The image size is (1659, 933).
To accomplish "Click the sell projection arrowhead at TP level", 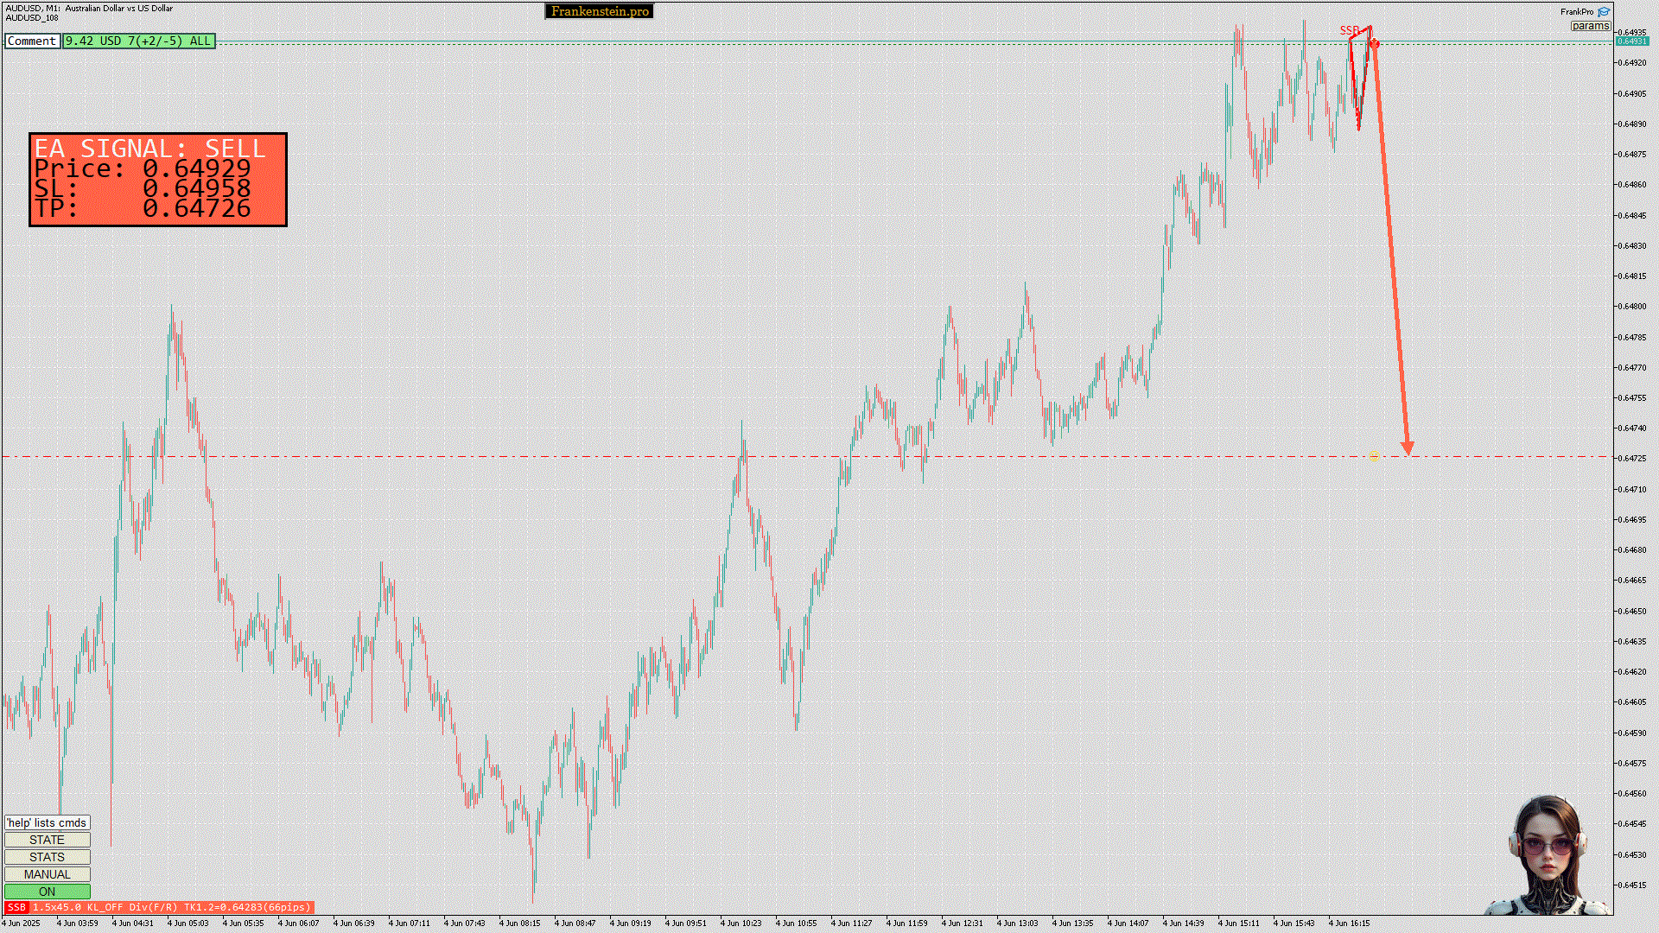I will pos(1408,448).
